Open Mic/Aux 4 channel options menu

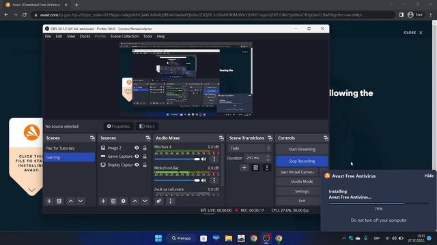[214, 159]
